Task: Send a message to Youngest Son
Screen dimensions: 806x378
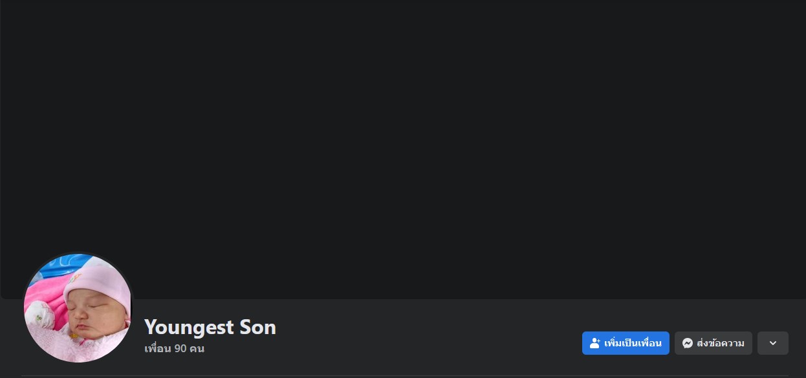Action: [713, 343]
